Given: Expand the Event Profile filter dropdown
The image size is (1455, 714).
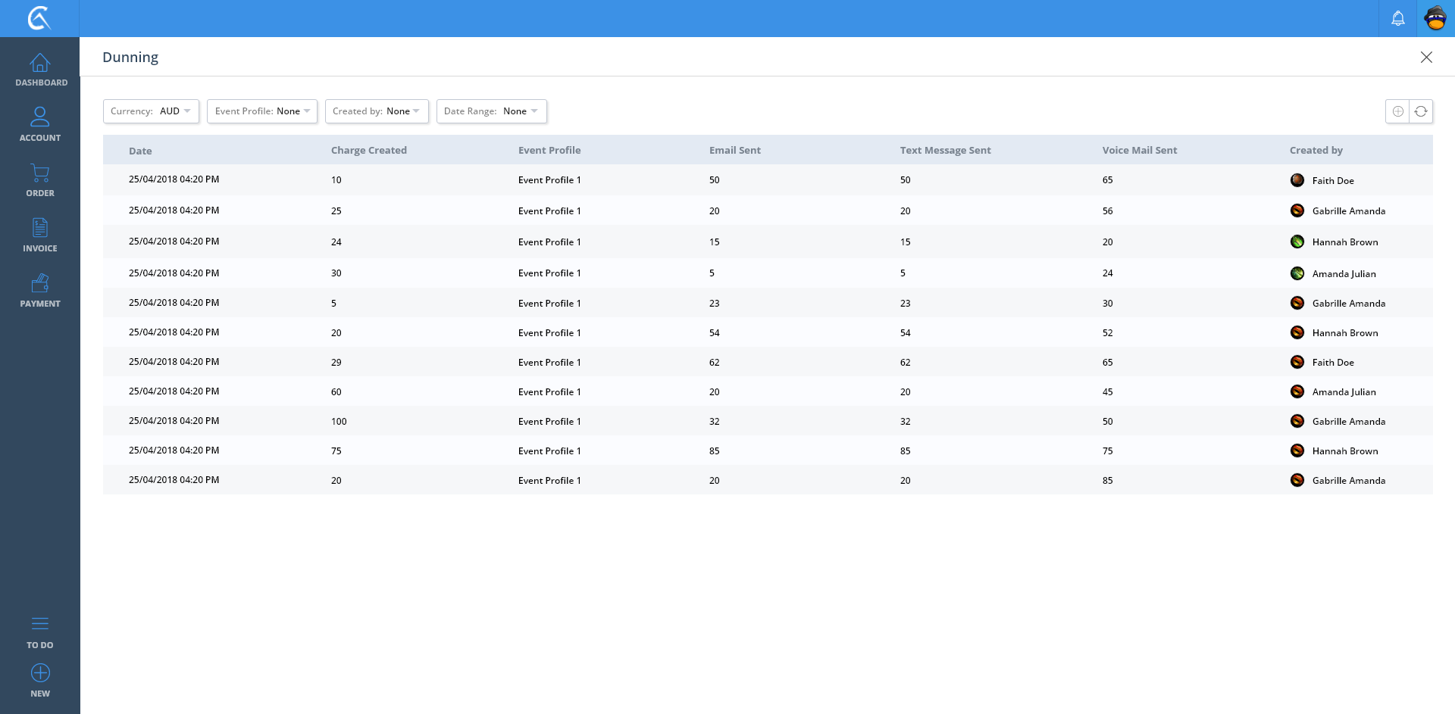Looking at the screenshot, I should (x=261, y=111).
